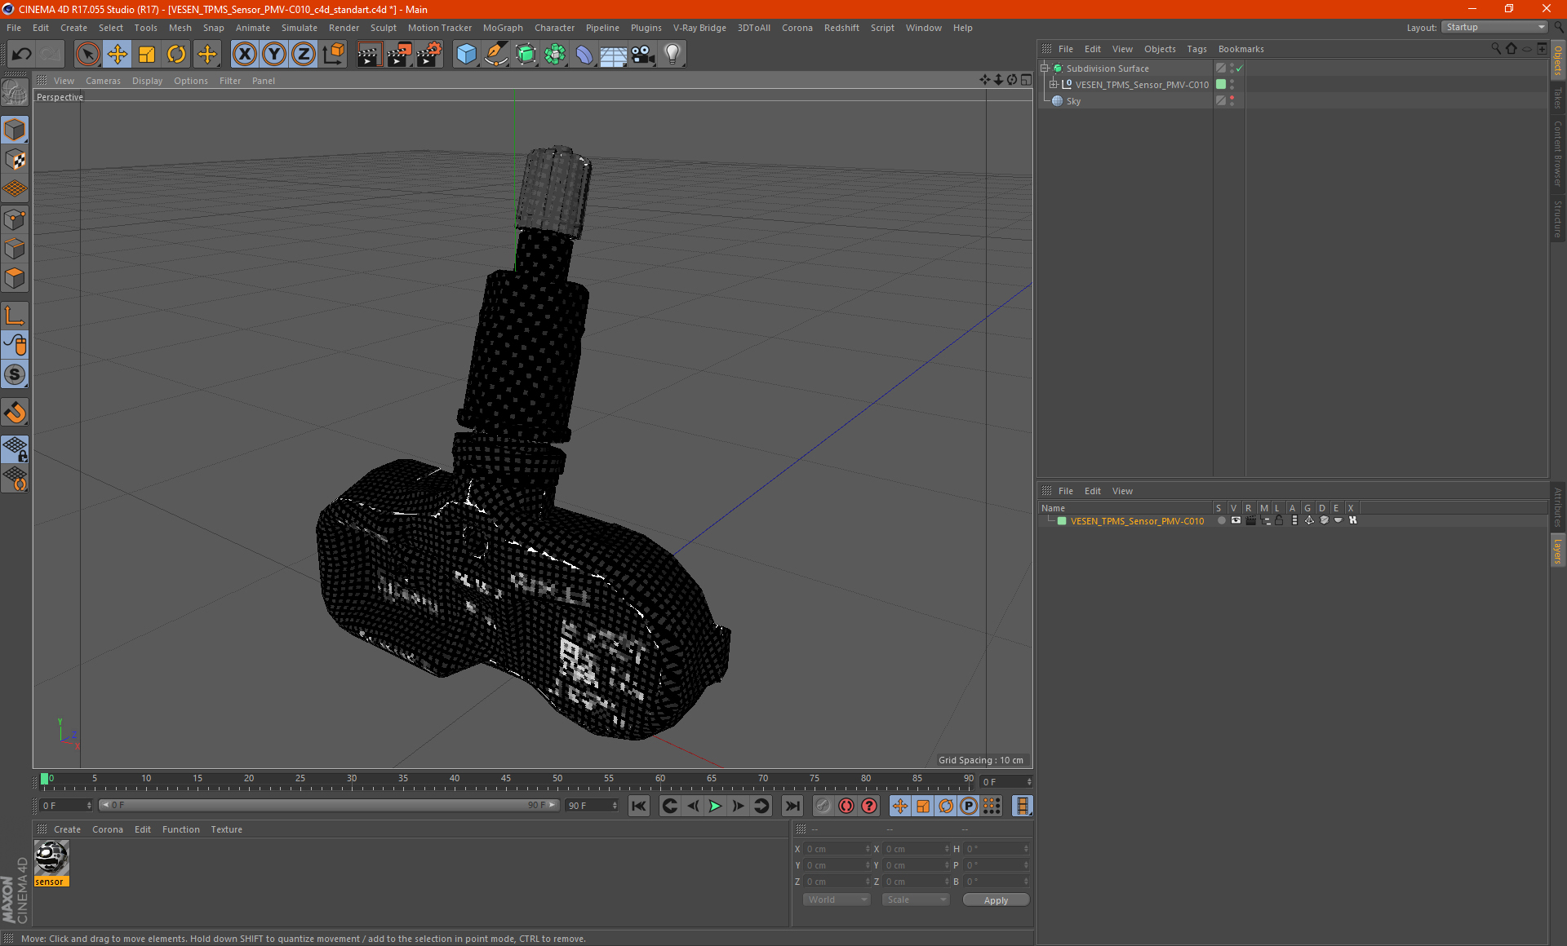Click the Undo arrow icon
The image size is (1567, 946).
coord(22,55)
